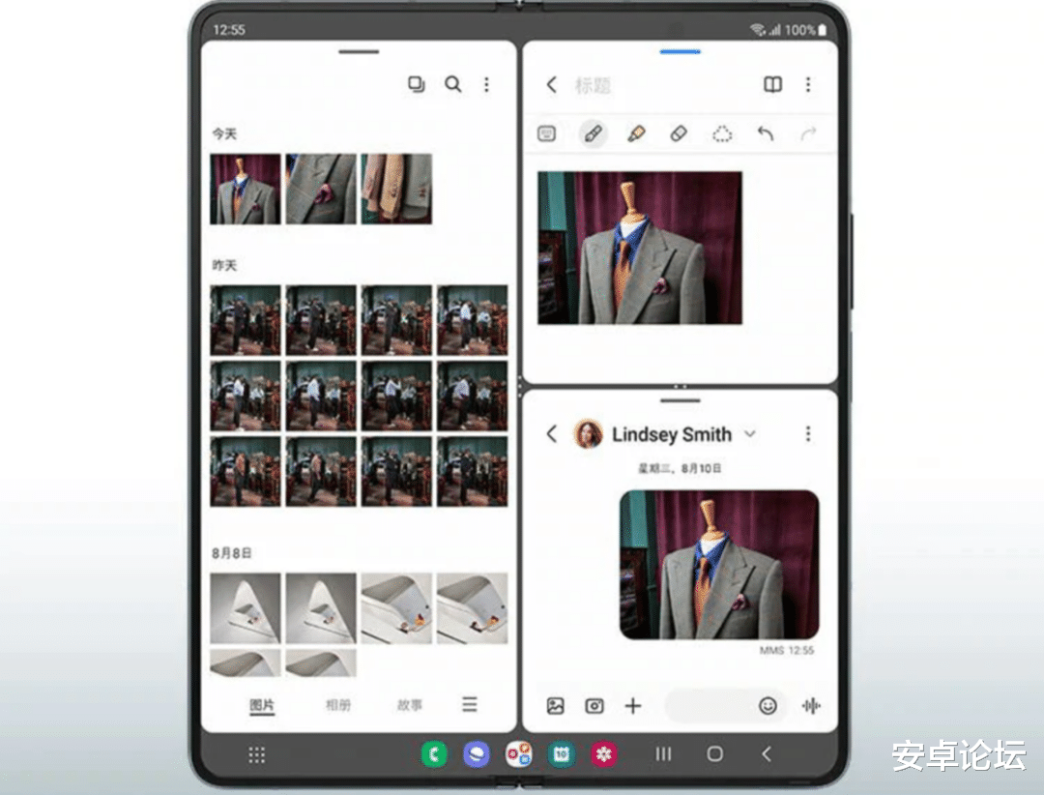
Task: Tap the 昨天 date header
Action: [x=224, y=265]
